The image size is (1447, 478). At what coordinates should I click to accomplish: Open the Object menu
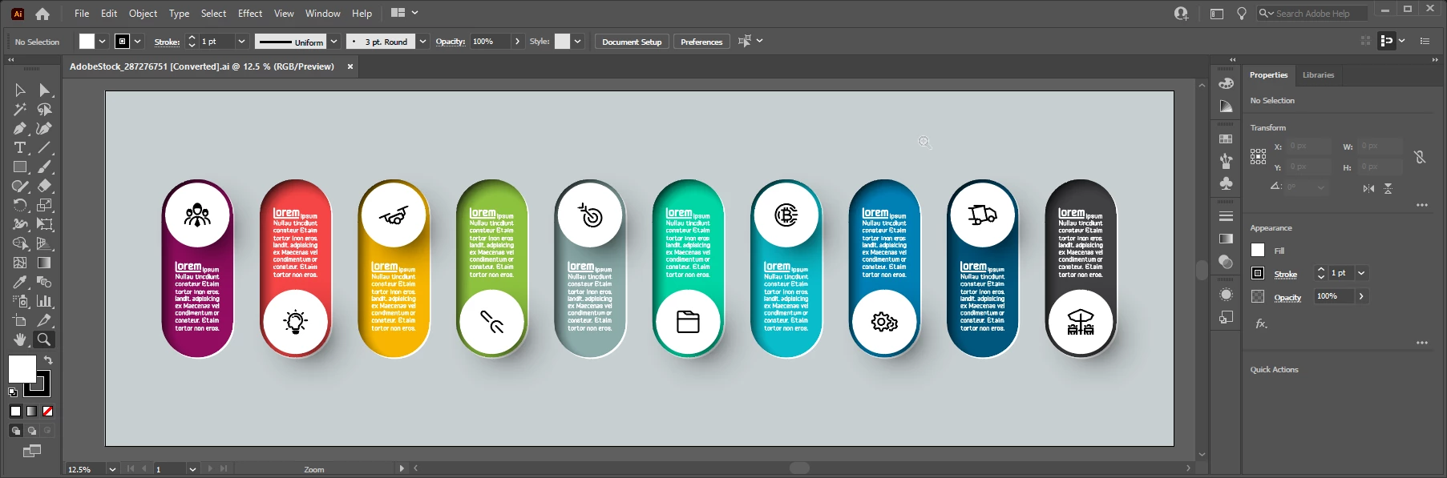pyautogui.click(x=143, y=14)
